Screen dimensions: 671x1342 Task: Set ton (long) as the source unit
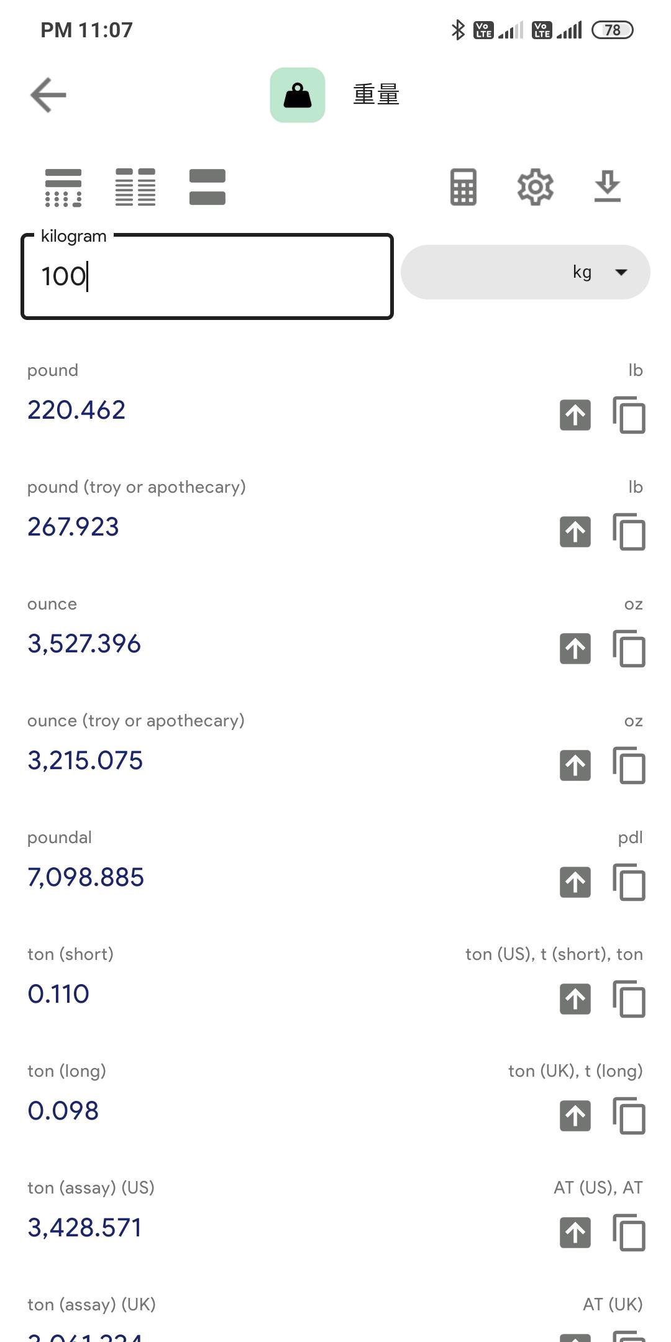point(575,1116)
